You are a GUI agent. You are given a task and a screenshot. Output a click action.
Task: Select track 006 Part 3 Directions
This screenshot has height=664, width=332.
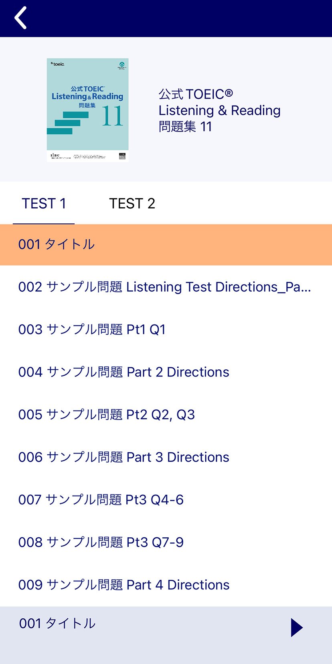click(x=123, y=457)
